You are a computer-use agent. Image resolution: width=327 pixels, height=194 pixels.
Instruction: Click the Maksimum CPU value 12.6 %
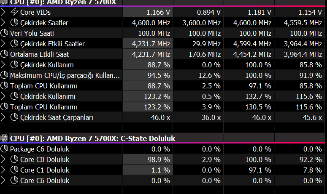[x=209, y=75]
